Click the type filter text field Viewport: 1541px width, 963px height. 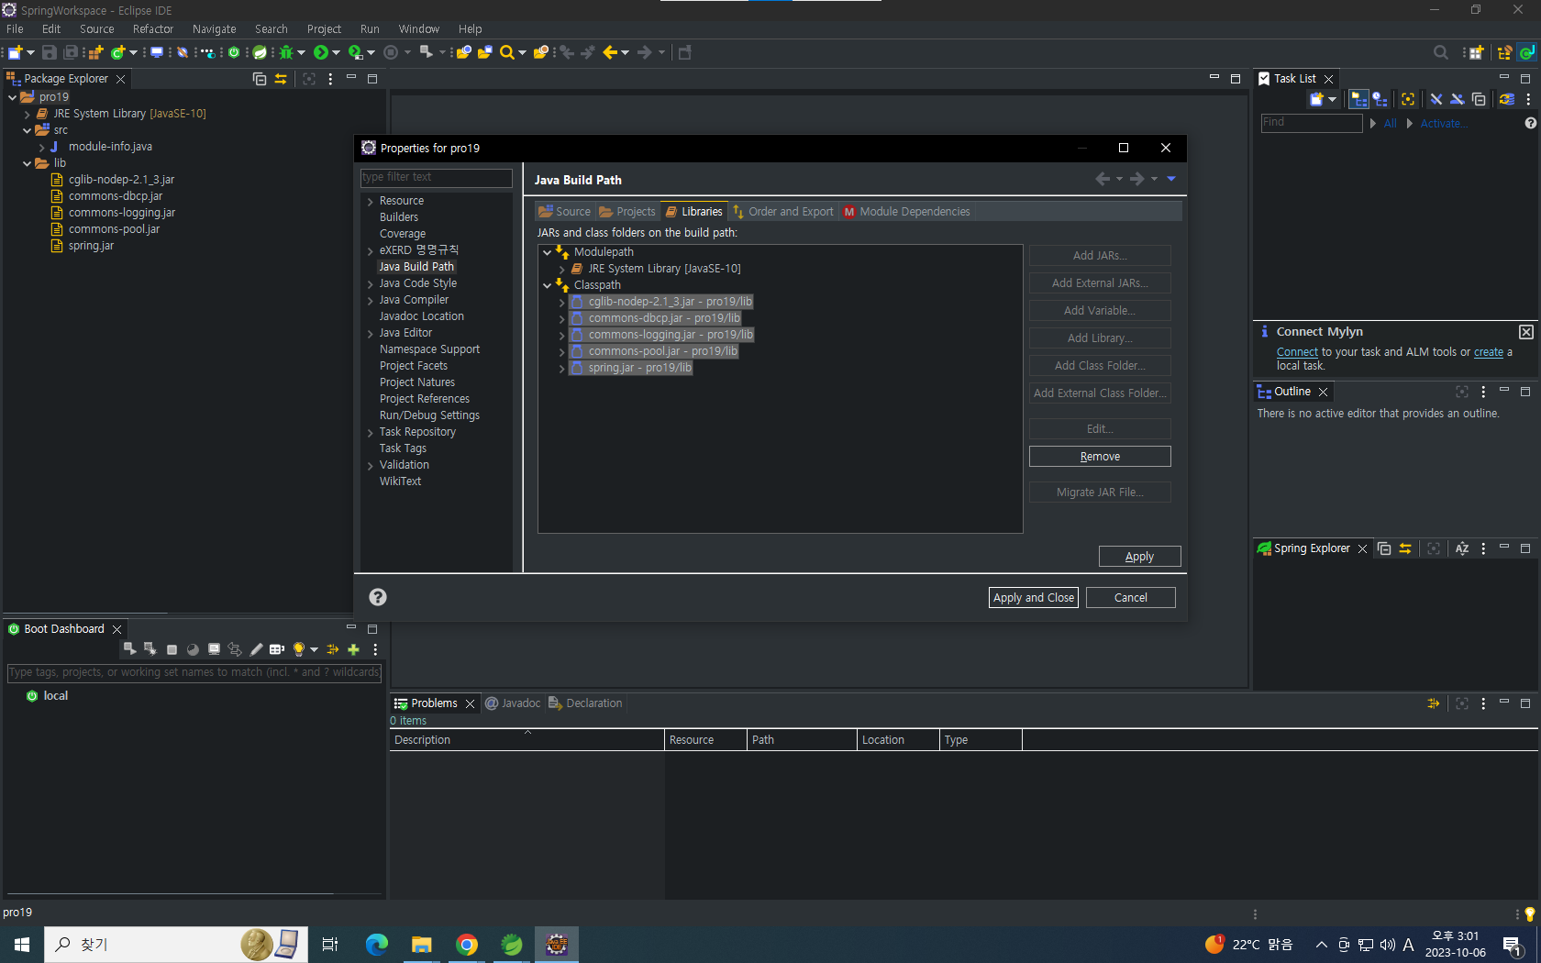click(x=437, y=177)
